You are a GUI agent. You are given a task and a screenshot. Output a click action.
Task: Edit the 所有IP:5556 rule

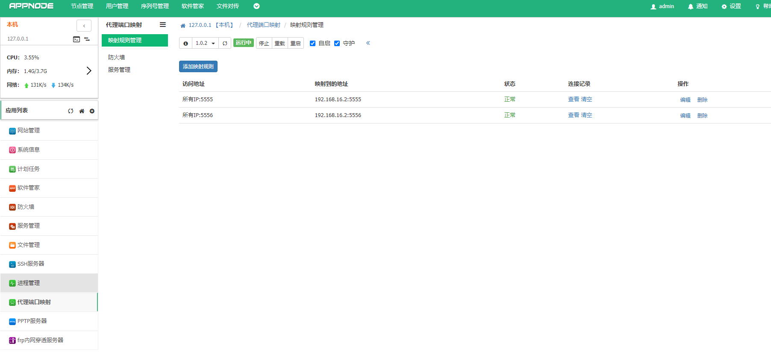[686, 116]
